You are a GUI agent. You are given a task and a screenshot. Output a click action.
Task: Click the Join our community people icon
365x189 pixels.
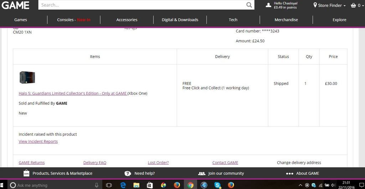click(x=202, y=173)
